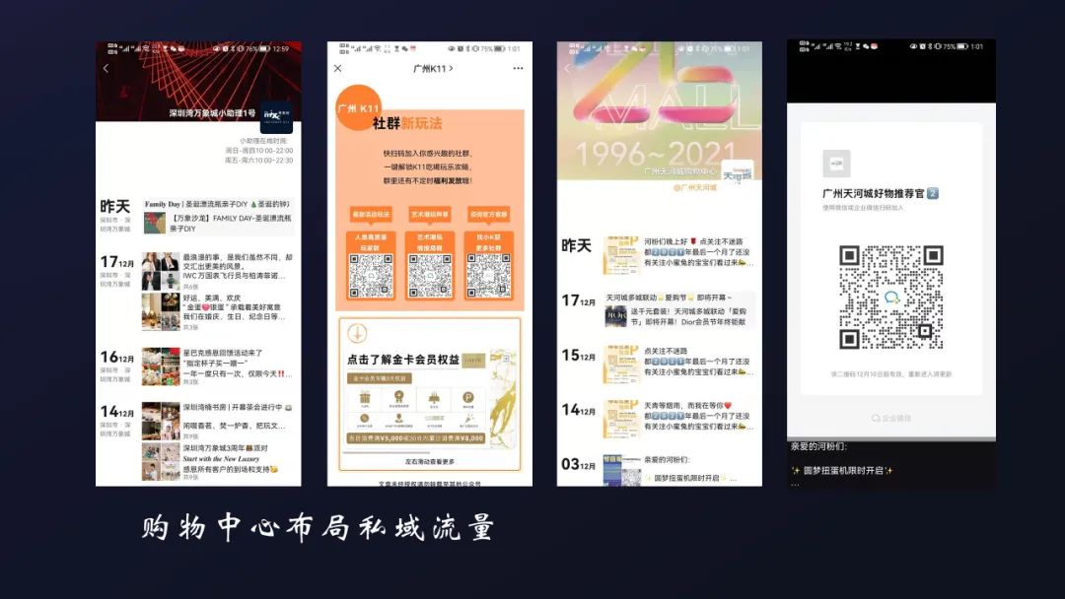Tap QR code under 找小K获更多社群
The image size is (1065, 599).
pyautogui.click(x=488, y=276)
